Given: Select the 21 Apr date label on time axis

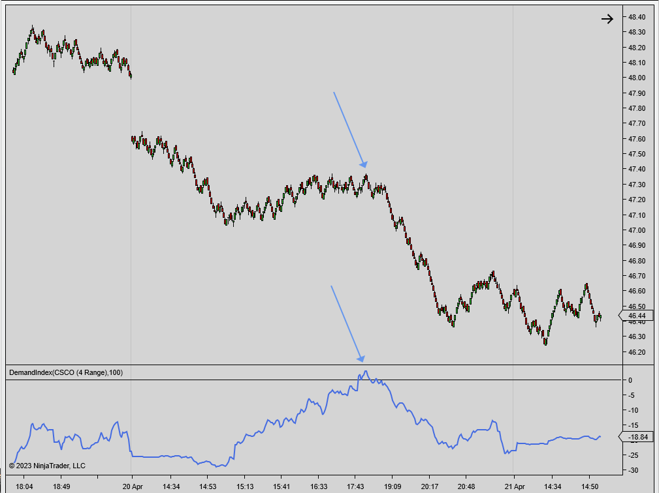Looking at the screenshot, I should click(515, 486).
